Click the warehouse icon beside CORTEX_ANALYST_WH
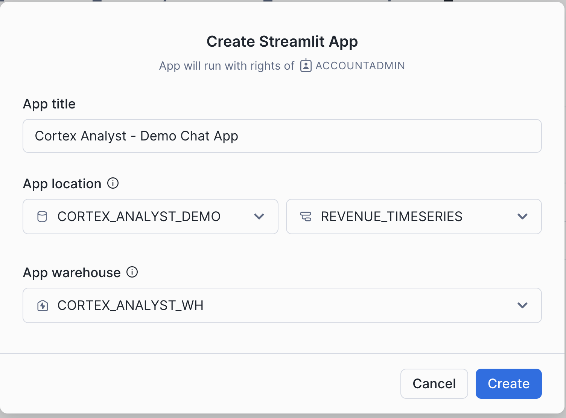The height and width of the screenshot is (418, 566). [42, 305]
